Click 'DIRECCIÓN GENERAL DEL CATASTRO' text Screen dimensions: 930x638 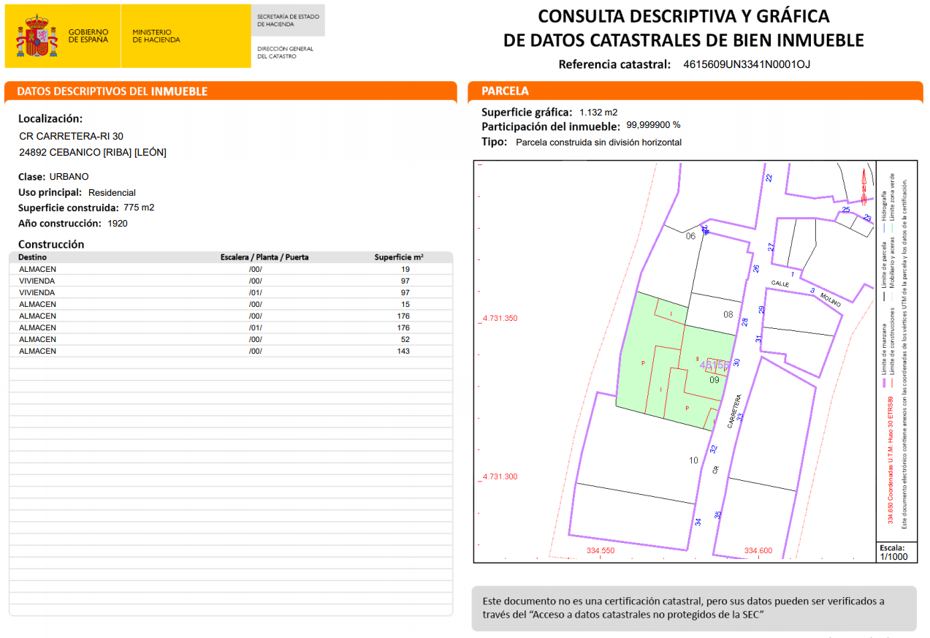(285, 53)
